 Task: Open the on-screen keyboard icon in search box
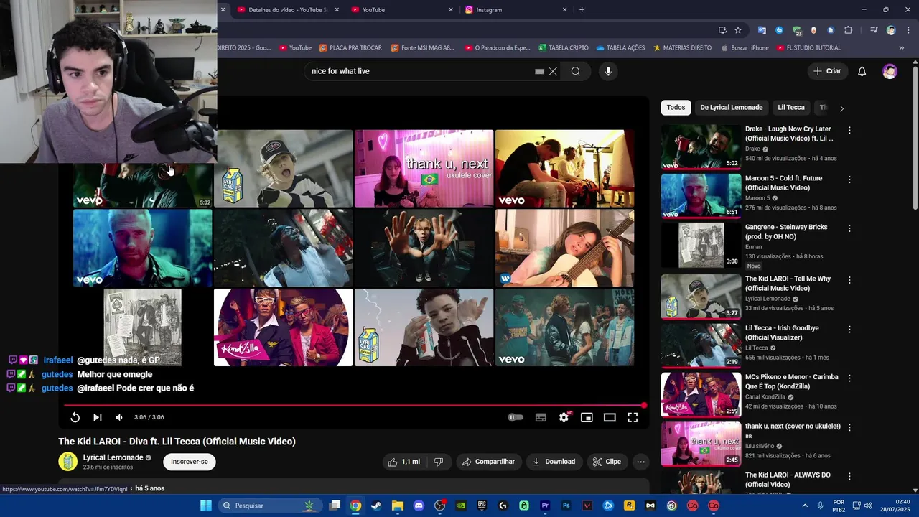click(x=540, y=72)
